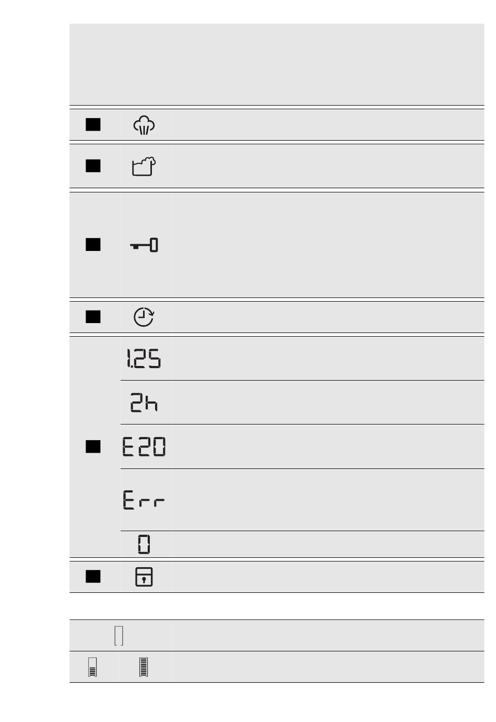Select the key child-lock icon

click(144, 245)
